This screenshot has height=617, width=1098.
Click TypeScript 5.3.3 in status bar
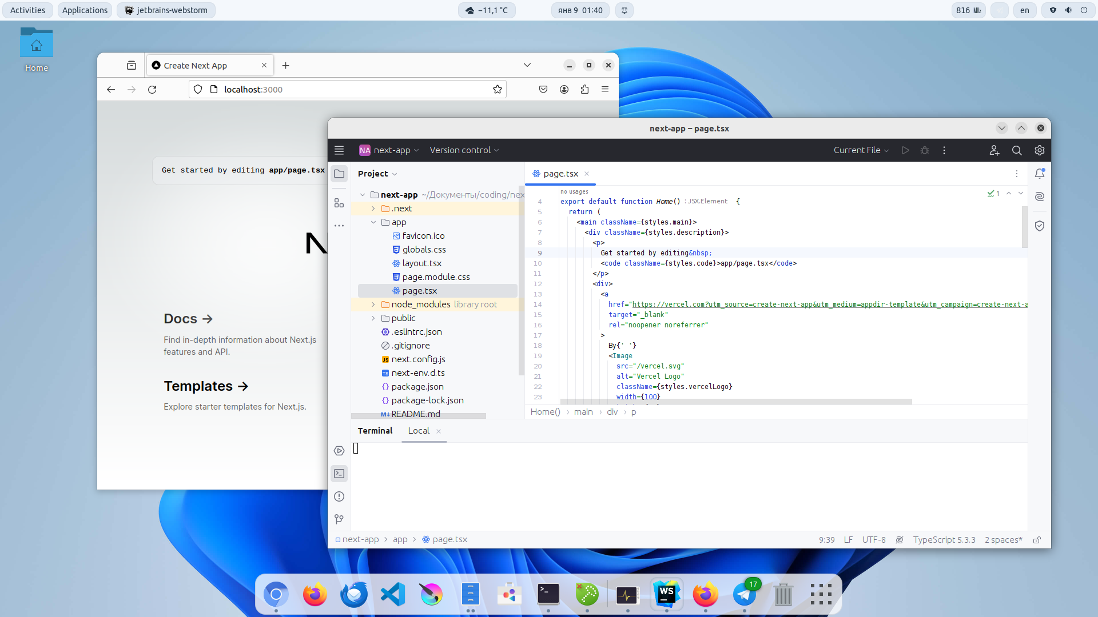(944, 540)
